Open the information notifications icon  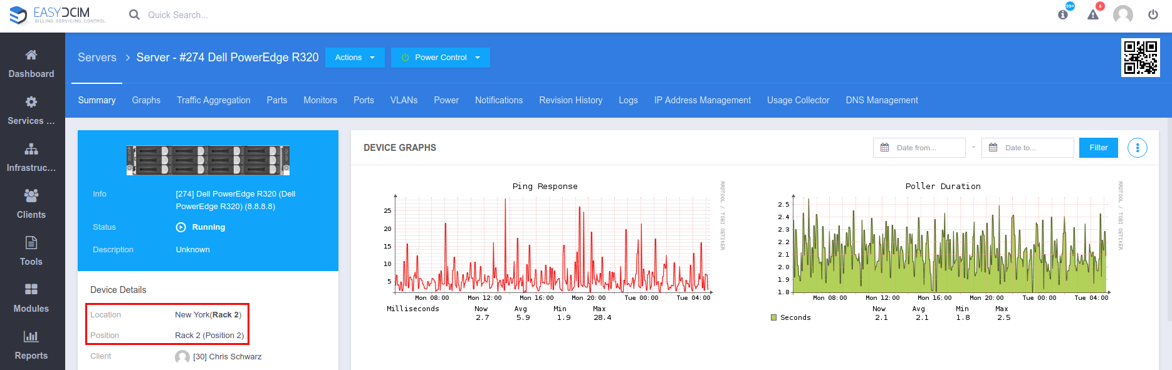1063,14
